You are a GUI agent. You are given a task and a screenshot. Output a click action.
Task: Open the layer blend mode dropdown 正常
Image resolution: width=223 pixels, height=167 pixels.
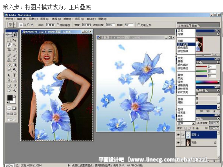[x=186, y=123]
